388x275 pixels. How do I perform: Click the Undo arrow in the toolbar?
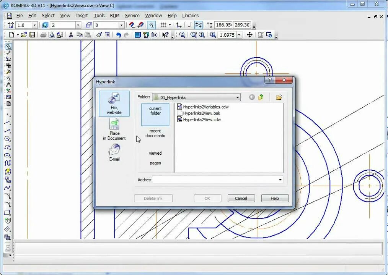click(119, 35)
